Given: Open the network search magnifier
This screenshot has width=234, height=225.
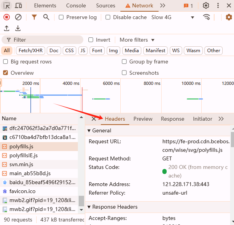Looking at the screenshot, I should click(x=46, y=17).
